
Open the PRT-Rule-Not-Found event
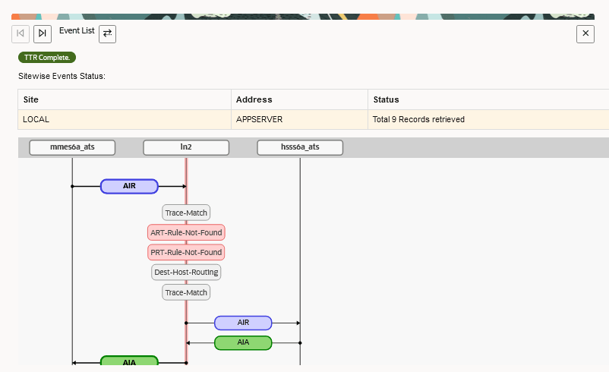[186, 252]
